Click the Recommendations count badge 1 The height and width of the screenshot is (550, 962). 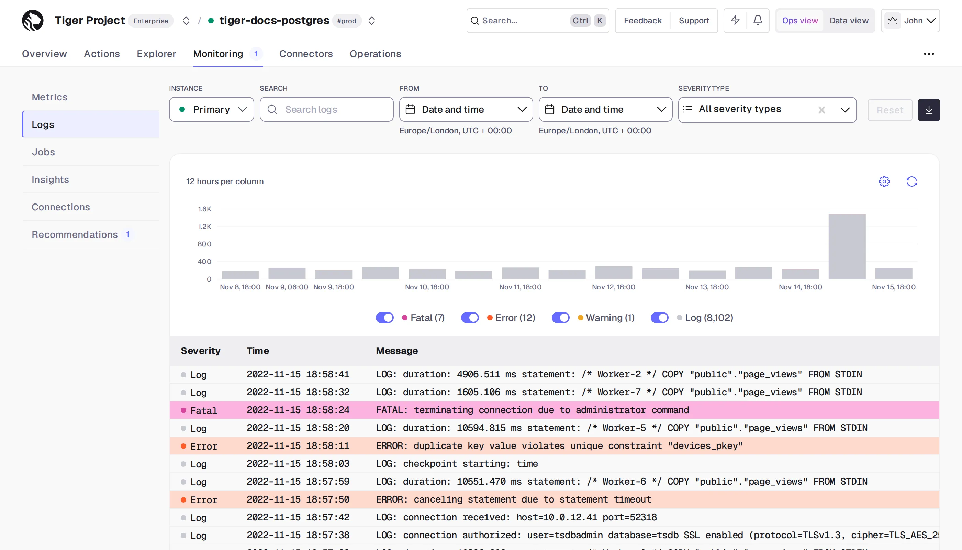(x=128, y=234)
